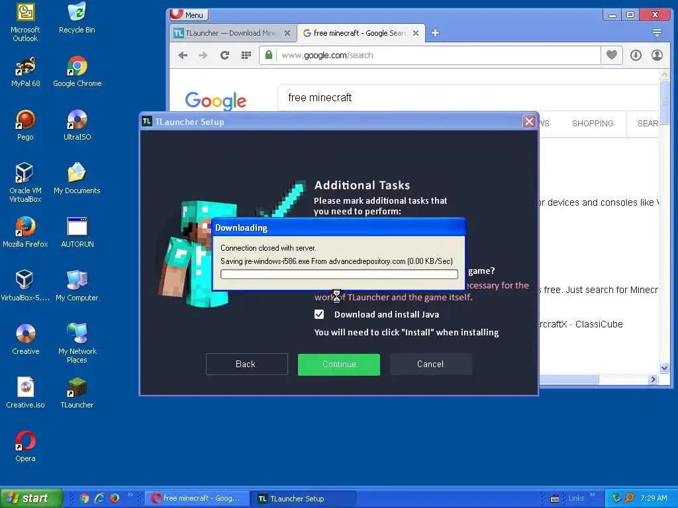This screenshot has height=508, width=678.
Task: Switch to TLauncher Download tab
Action: click(231, 33)
